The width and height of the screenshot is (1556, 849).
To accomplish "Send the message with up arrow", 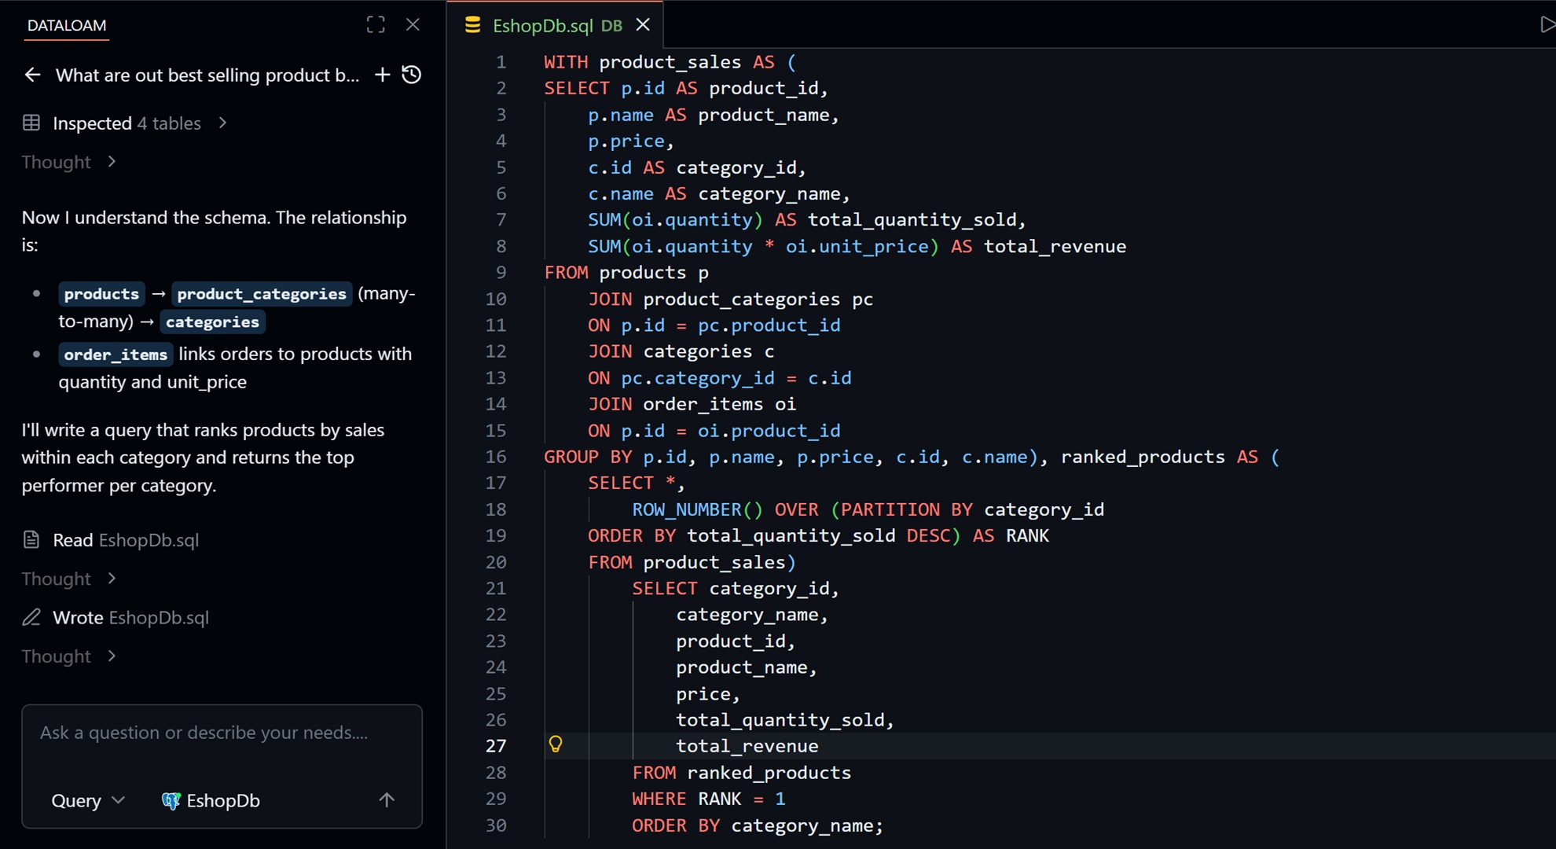I will [387, 800].
